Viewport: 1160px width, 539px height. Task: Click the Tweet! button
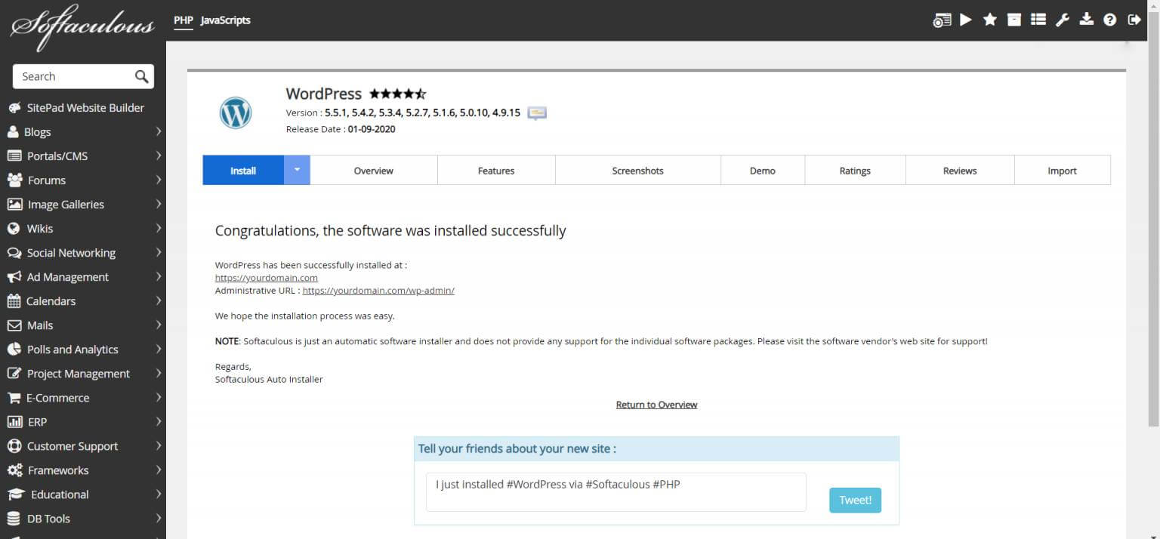855,500
